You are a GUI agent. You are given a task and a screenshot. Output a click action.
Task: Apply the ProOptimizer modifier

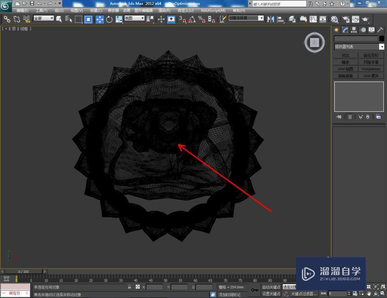point(371,69)
